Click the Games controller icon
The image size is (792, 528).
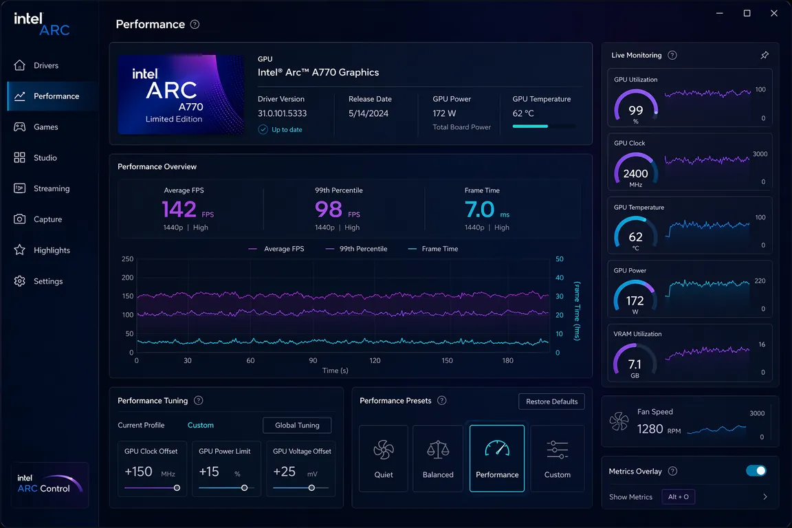[20, 126]
